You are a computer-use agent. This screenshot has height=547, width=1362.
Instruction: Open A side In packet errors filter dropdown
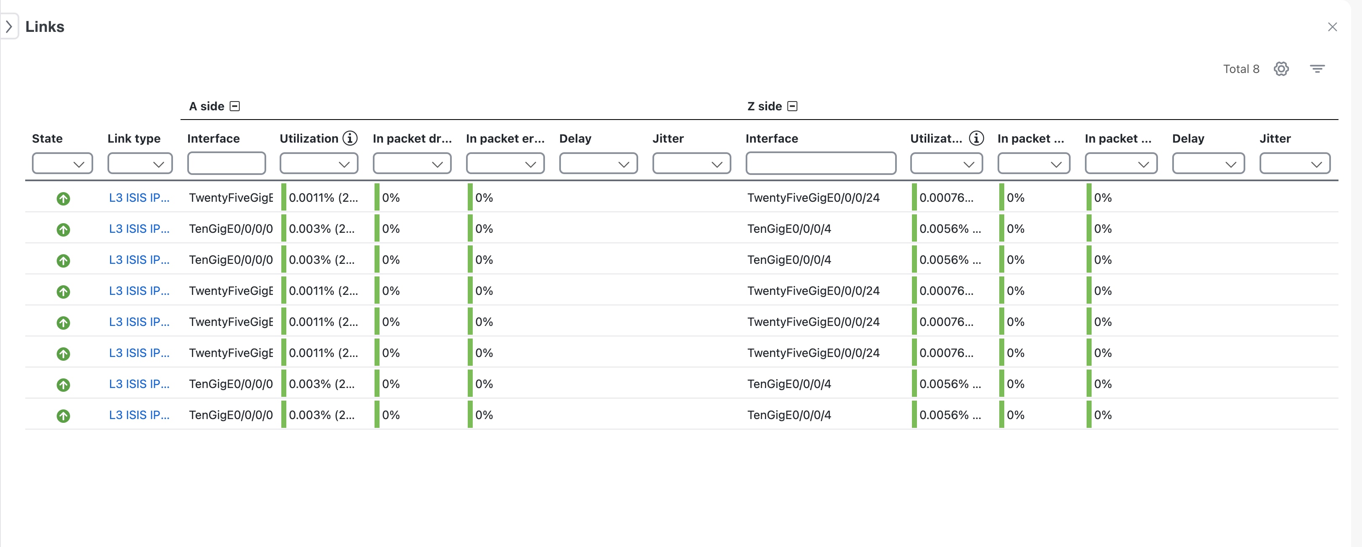(505, 164)
